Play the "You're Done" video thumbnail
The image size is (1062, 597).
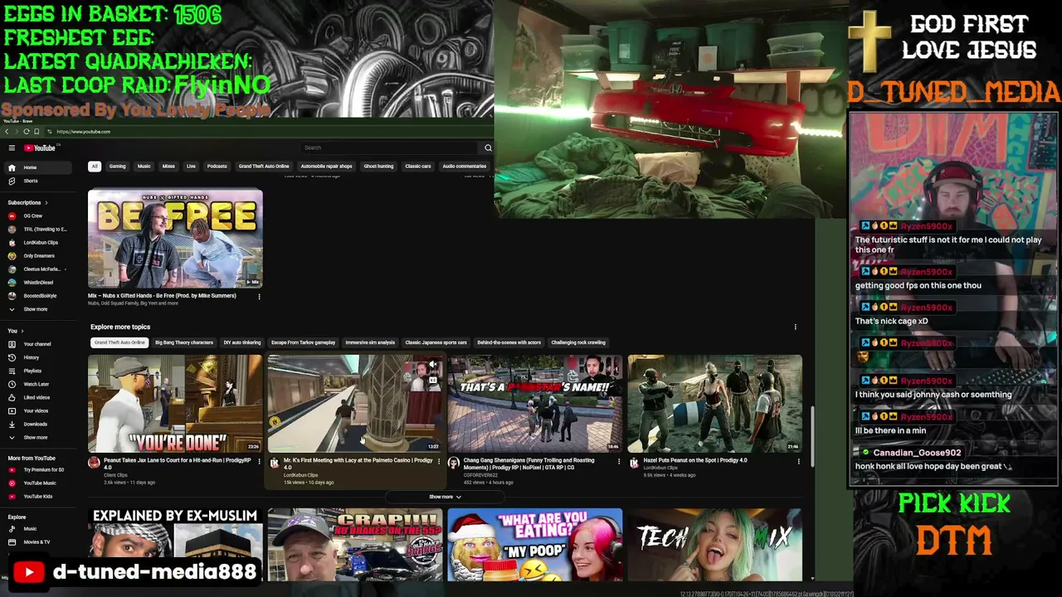coord(175,404)
